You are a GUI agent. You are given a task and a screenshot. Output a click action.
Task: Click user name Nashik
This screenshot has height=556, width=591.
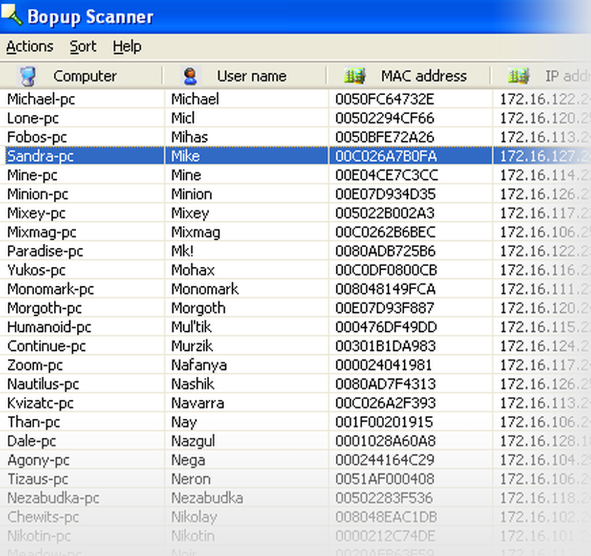pyautogui.click(x=193, y=384)
